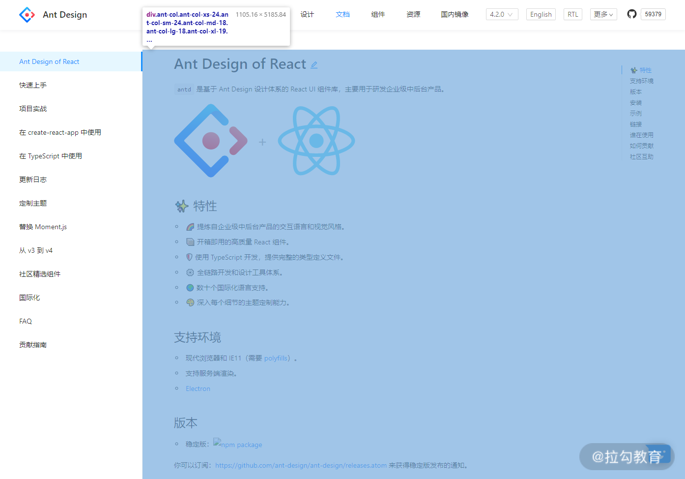Switch language with the English button
The image size is (685, 479).
coord(541,14)
